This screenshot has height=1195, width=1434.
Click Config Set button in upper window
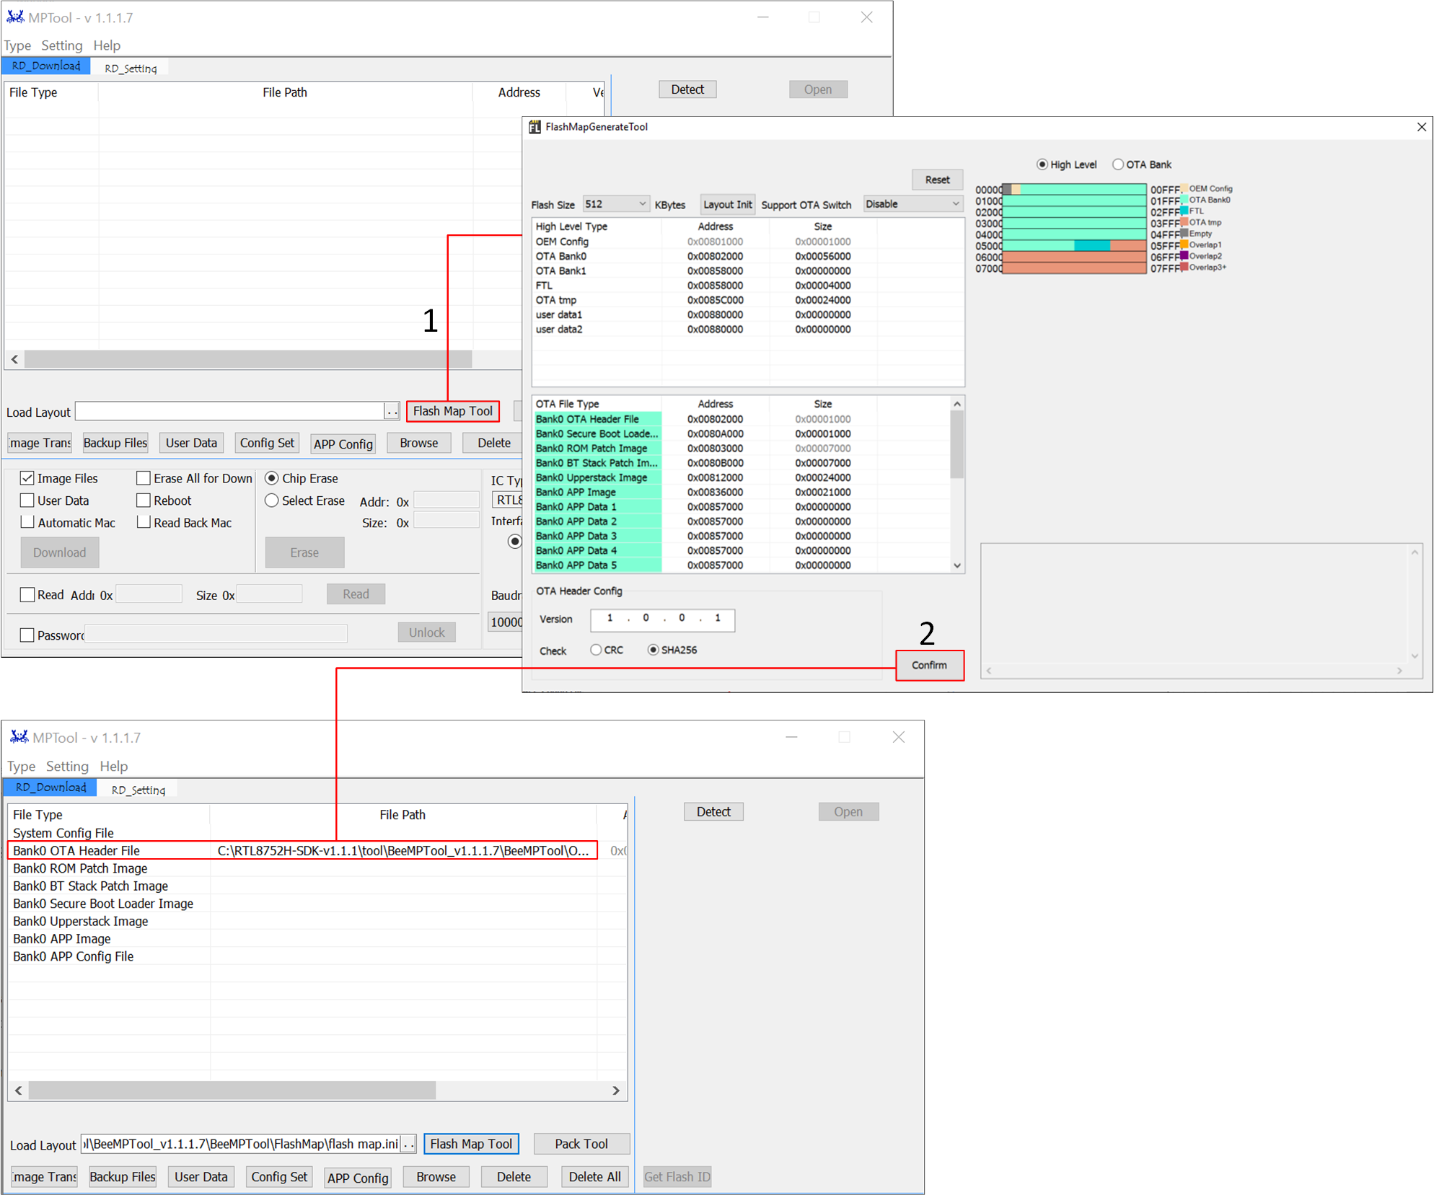267,443
